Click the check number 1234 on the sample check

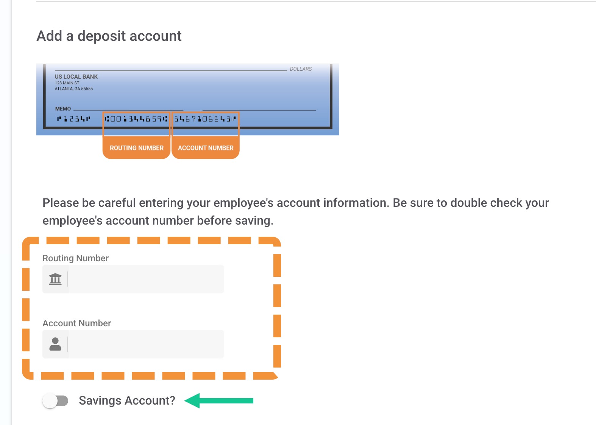[74, 119]
